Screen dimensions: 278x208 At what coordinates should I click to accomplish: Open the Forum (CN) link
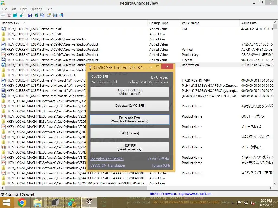coord(161,165)
